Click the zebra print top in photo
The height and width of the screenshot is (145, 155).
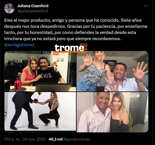coord(94,71)
